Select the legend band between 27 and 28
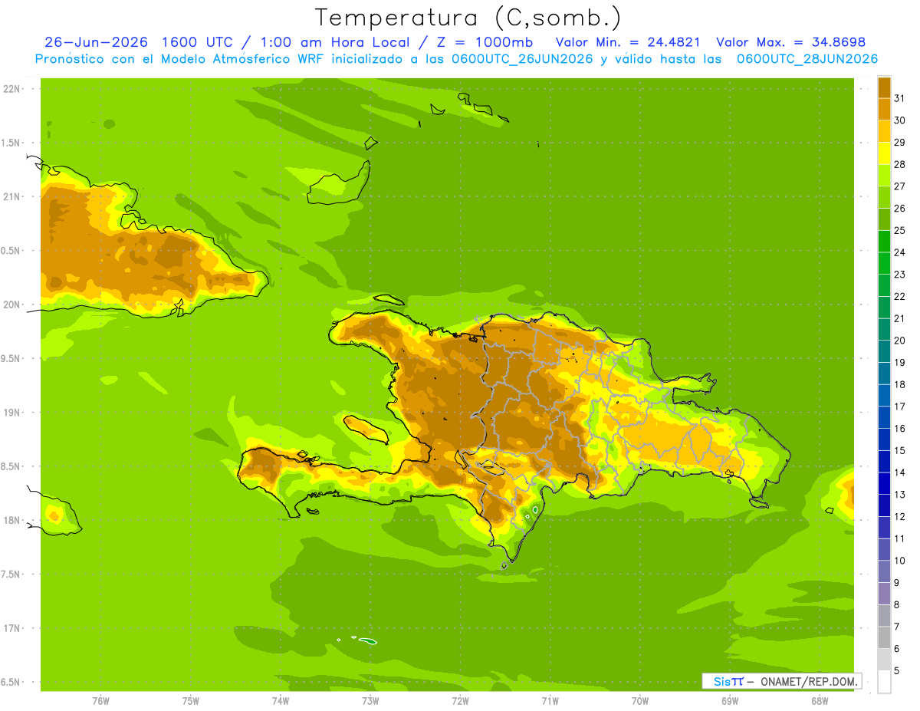 tap(884, 175)
